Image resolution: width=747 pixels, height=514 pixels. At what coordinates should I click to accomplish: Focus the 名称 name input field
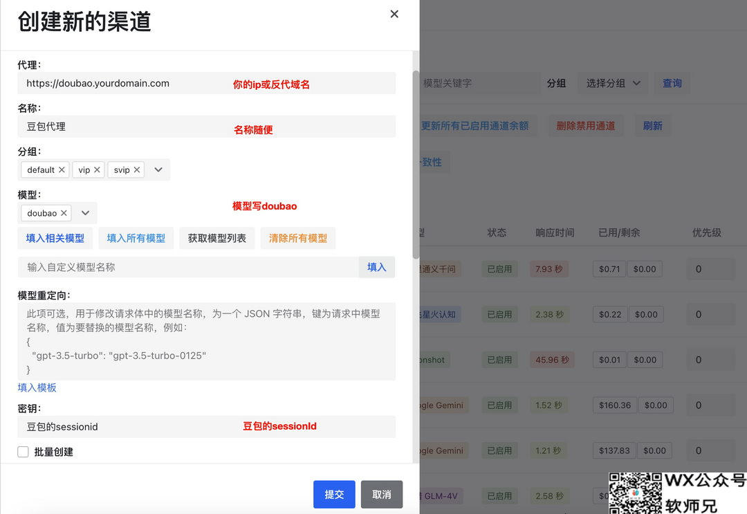pos(207,127)
